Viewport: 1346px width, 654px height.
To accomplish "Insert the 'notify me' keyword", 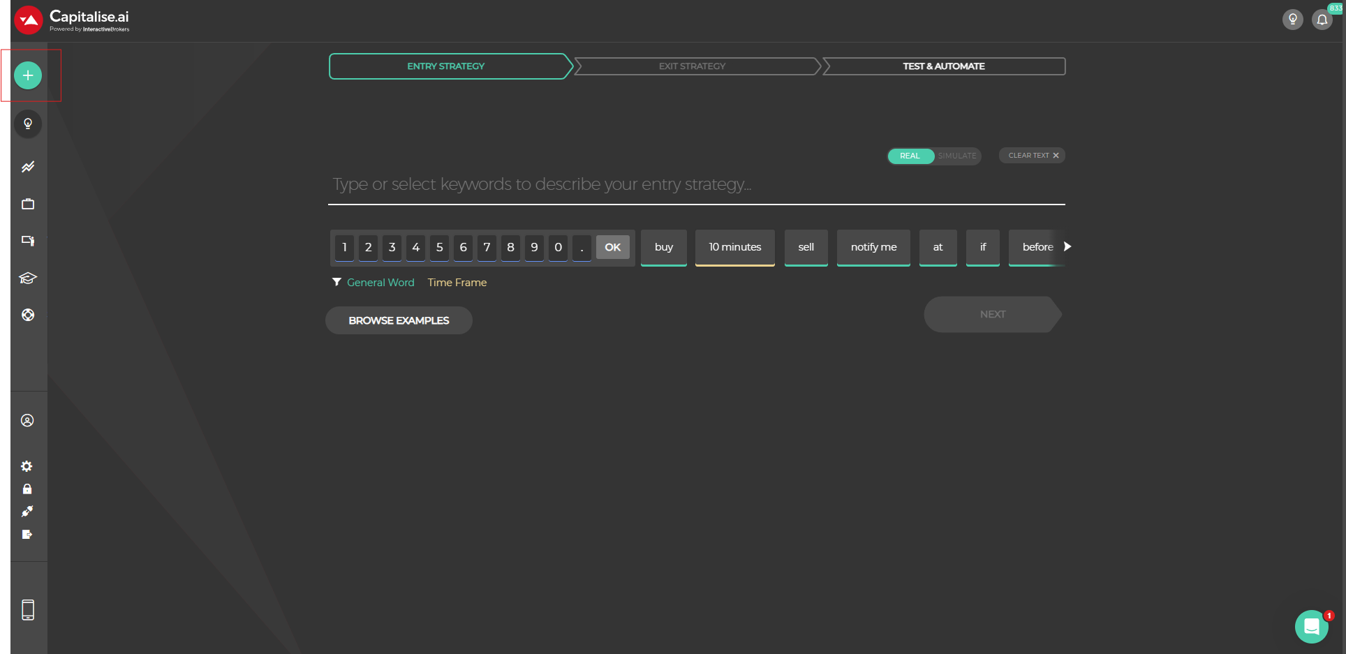I will click(x=873, y=247).
